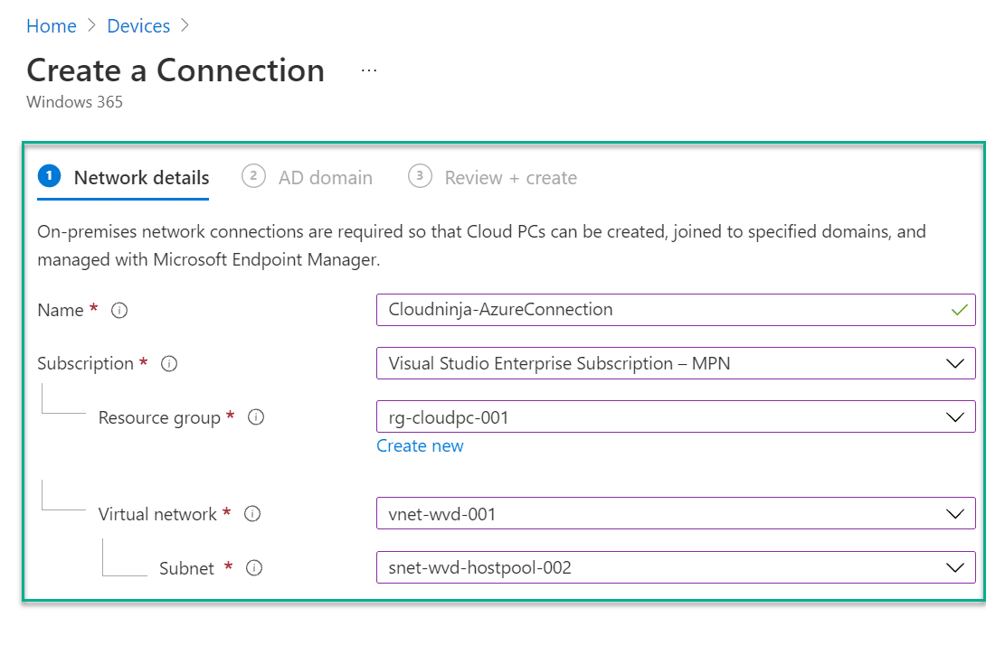Switch to the AD domain step
The image size is (986, 645).
pyautogui.click(x=307, y=178)
